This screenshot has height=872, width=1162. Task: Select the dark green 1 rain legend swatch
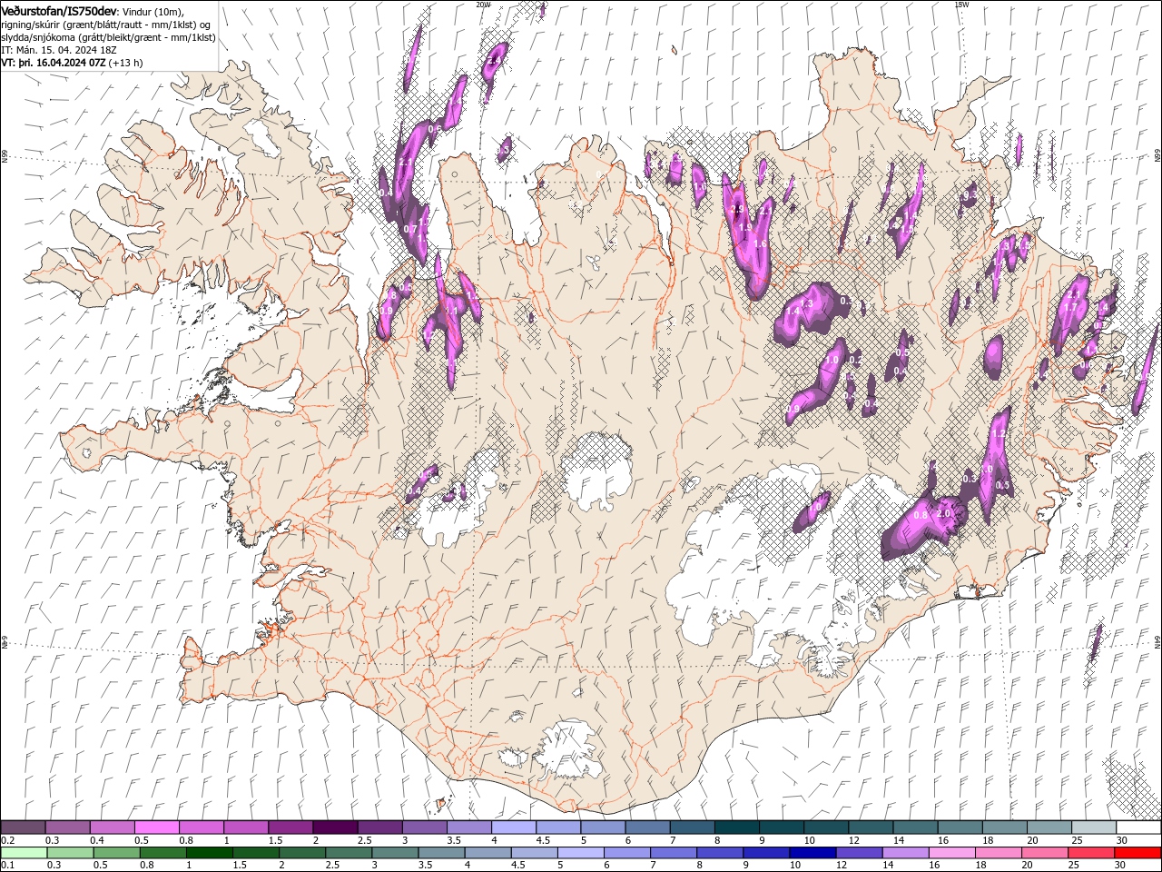pos(210,853)
